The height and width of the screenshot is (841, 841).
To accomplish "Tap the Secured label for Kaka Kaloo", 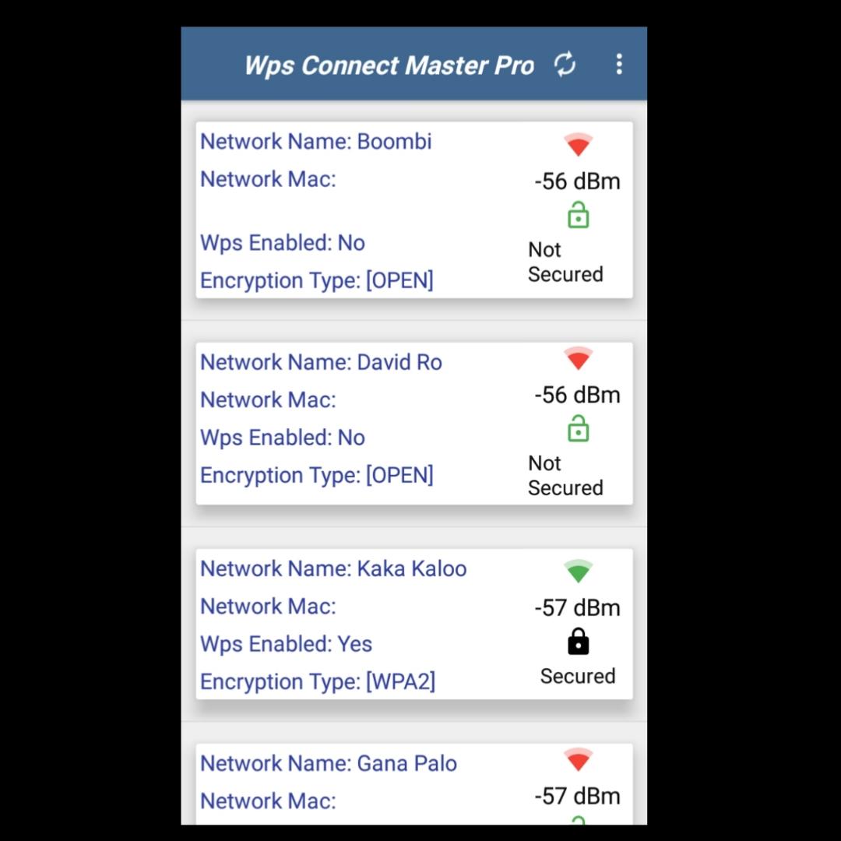I will pos(578,677).
